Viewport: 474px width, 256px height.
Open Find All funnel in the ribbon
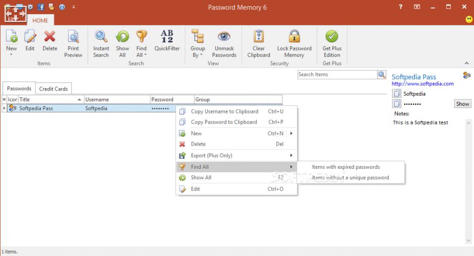[141, 43]
